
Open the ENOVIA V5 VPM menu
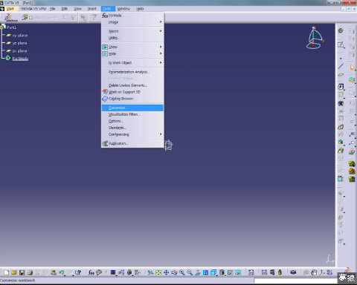[x=33, y=9]
